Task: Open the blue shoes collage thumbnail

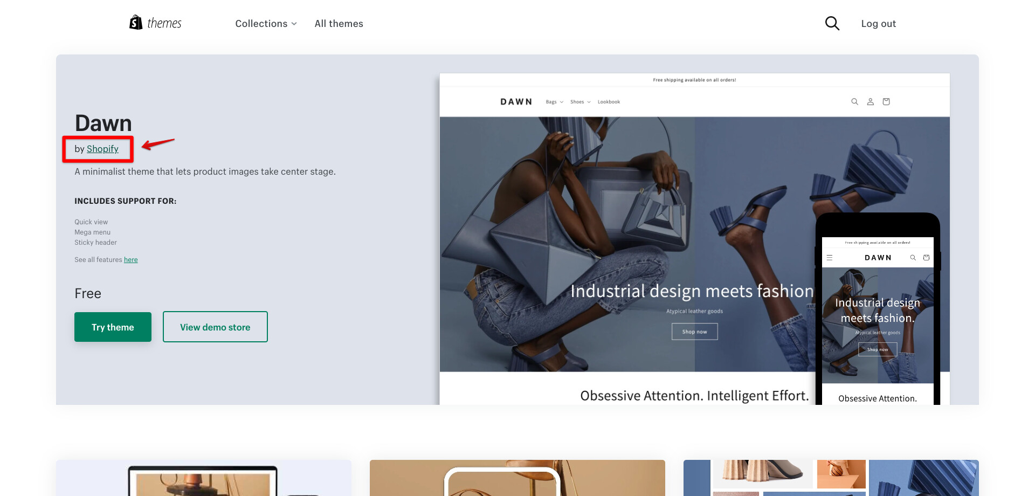Action: click(831, 478)
